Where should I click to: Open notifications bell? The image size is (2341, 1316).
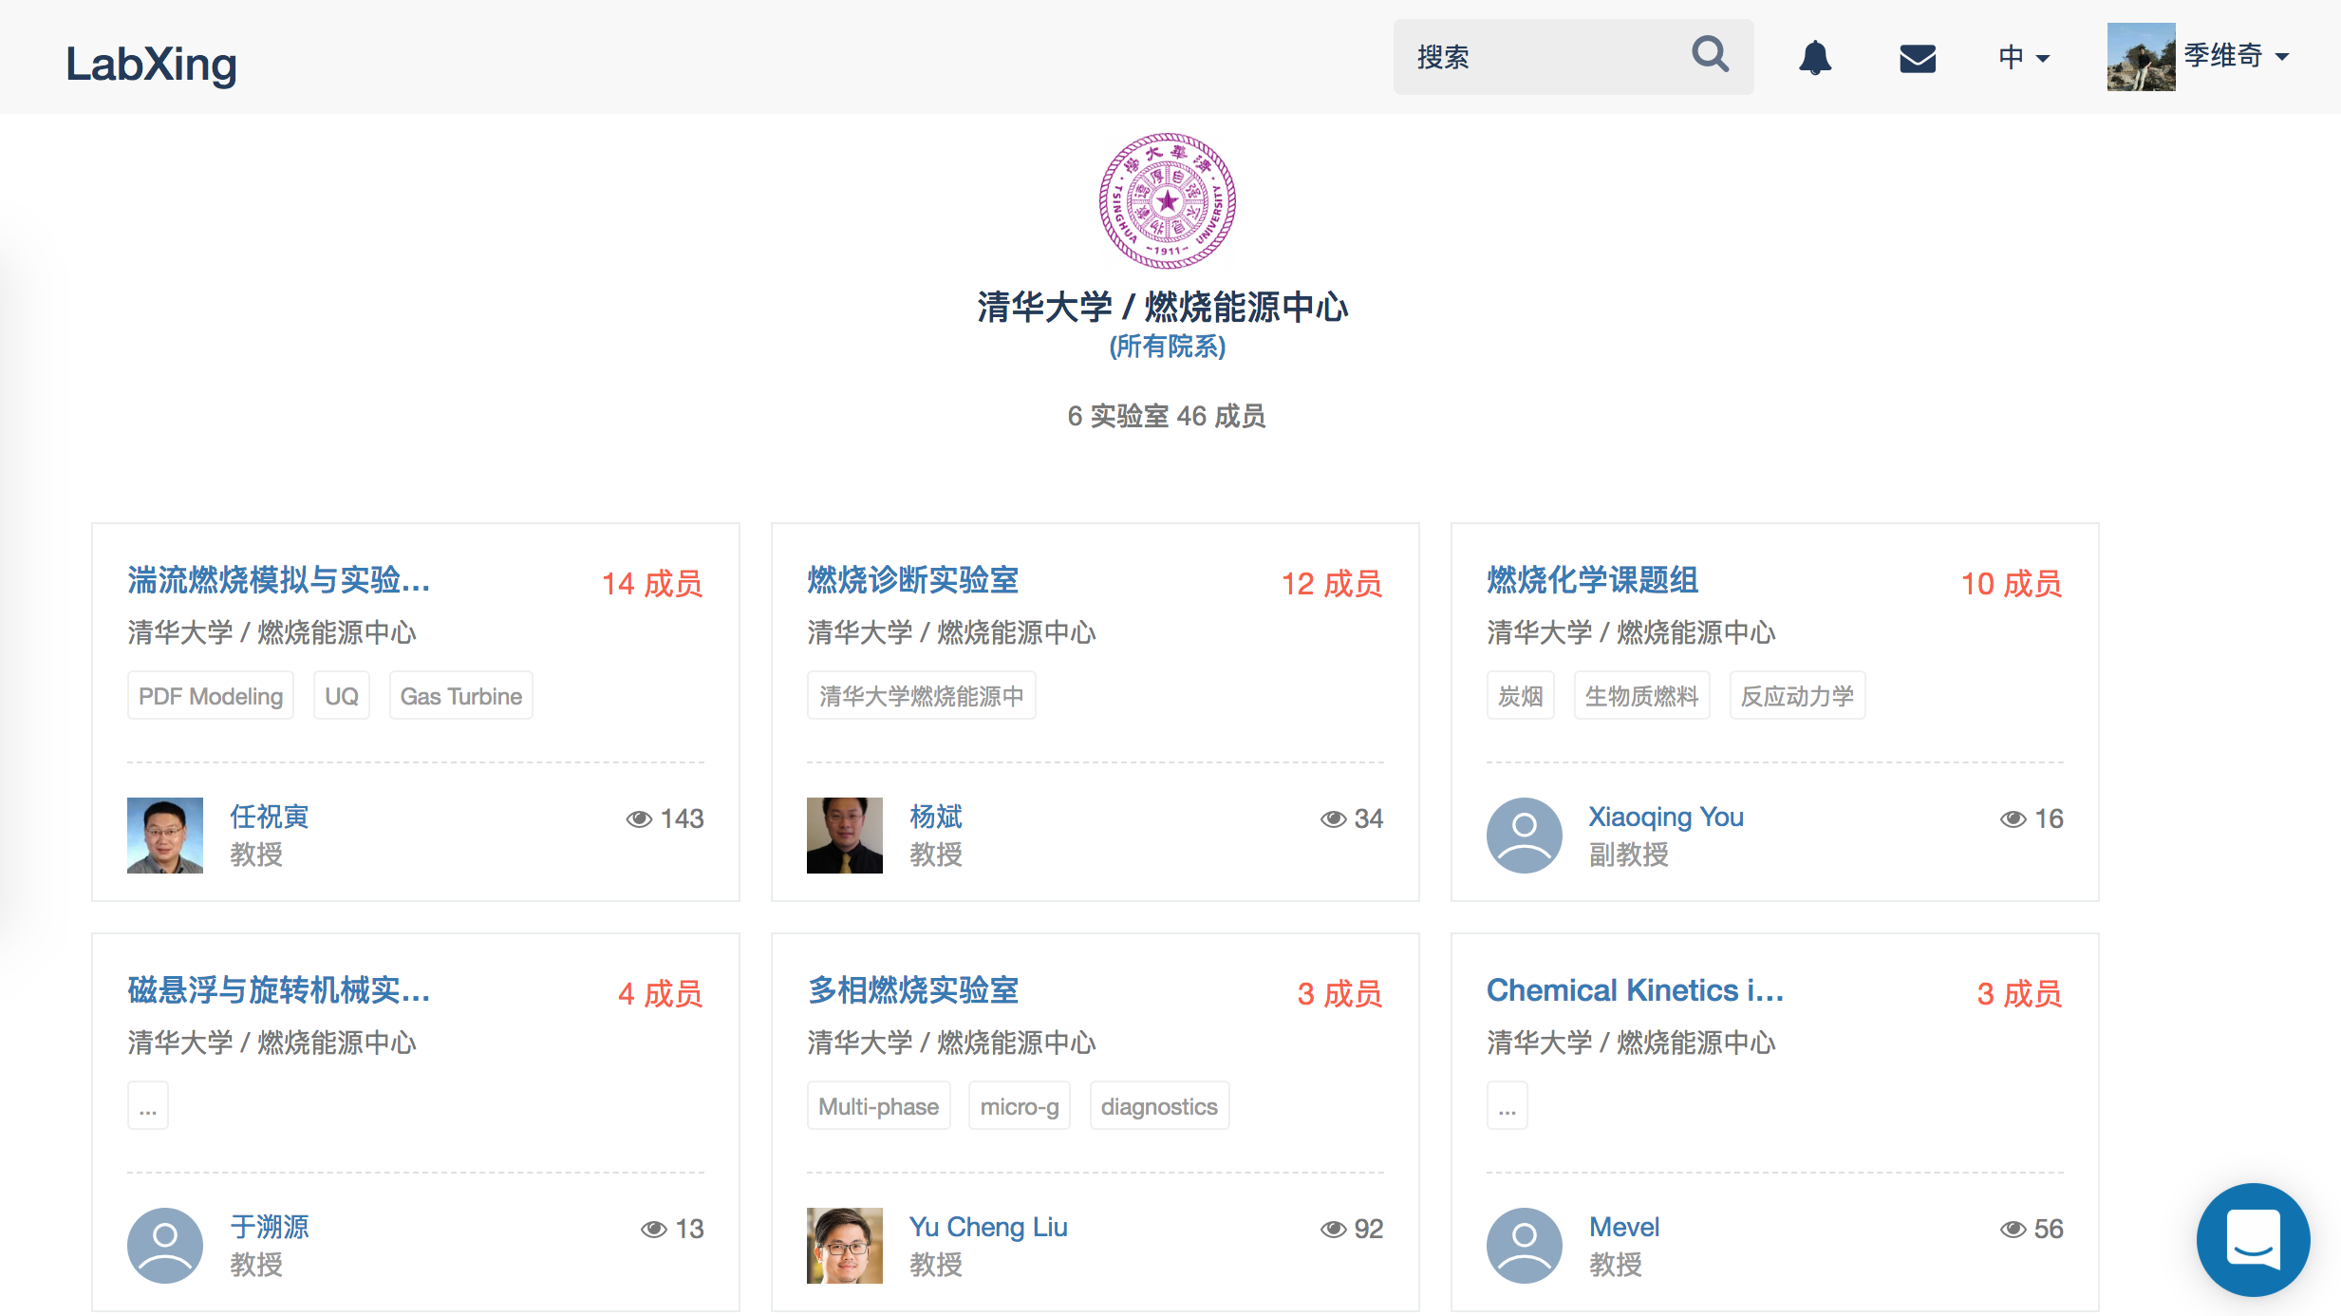[x=1815, y=58]
